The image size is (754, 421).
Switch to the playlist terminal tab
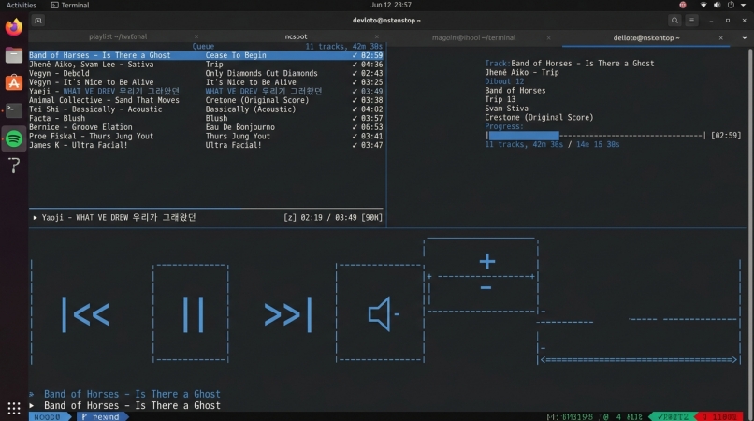(118, 36)
